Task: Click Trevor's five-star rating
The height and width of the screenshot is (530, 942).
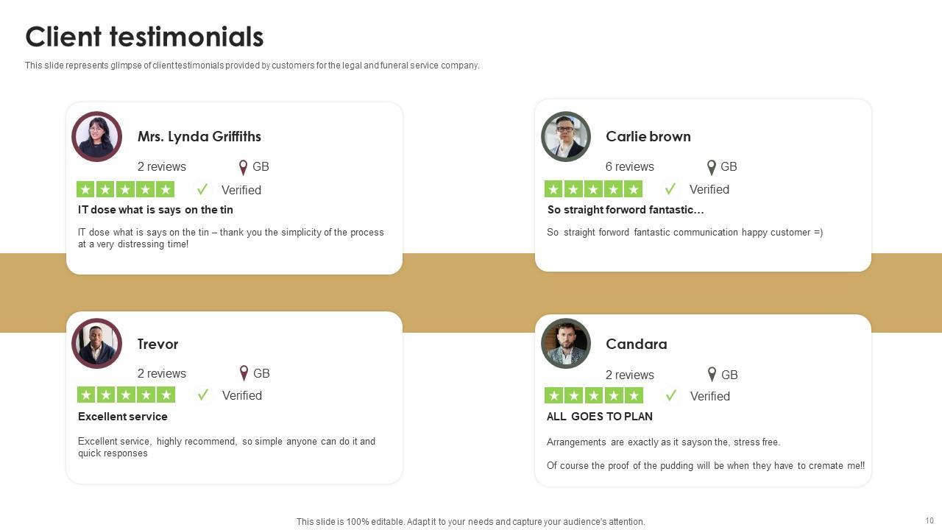Action: [127, 395]
